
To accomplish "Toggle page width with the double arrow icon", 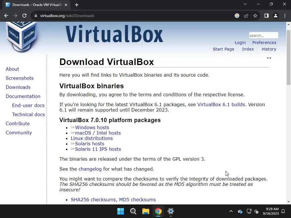I will pos(269,58).
